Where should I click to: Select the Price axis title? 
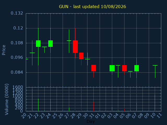click(x=4, y=50)
